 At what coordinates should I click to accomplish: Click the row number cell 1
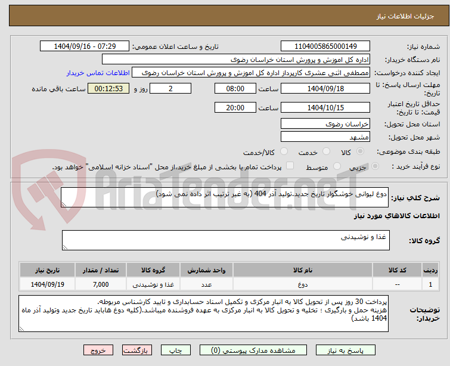(x=430, y=284)
